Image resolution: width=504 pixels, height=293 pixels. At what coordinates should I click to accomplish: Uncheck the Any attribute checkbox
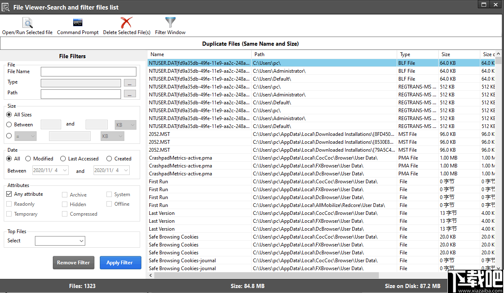point(9,194)
